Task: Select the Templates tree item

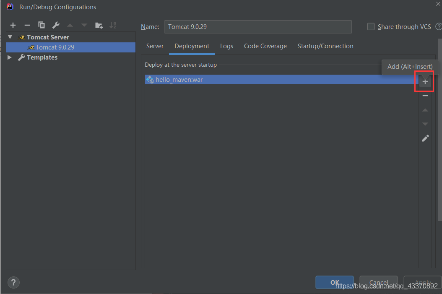Action: click(42, 57)
